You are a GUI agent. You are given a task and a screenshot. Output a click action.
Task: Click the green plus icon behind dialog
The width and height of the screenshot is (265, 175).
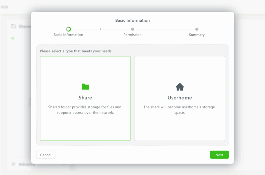tap(13, 38)
